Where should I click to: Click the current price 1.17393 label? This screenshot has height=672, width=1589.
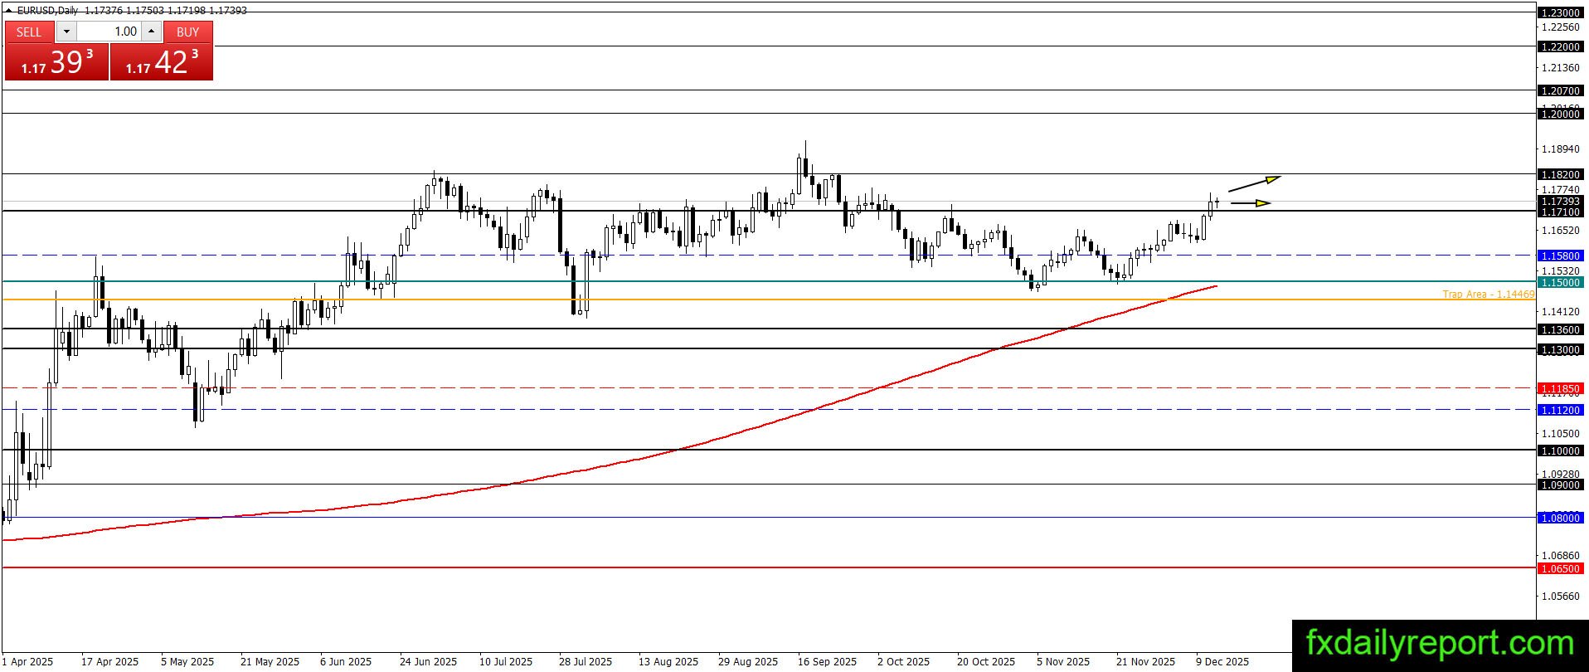(1560, 202)
